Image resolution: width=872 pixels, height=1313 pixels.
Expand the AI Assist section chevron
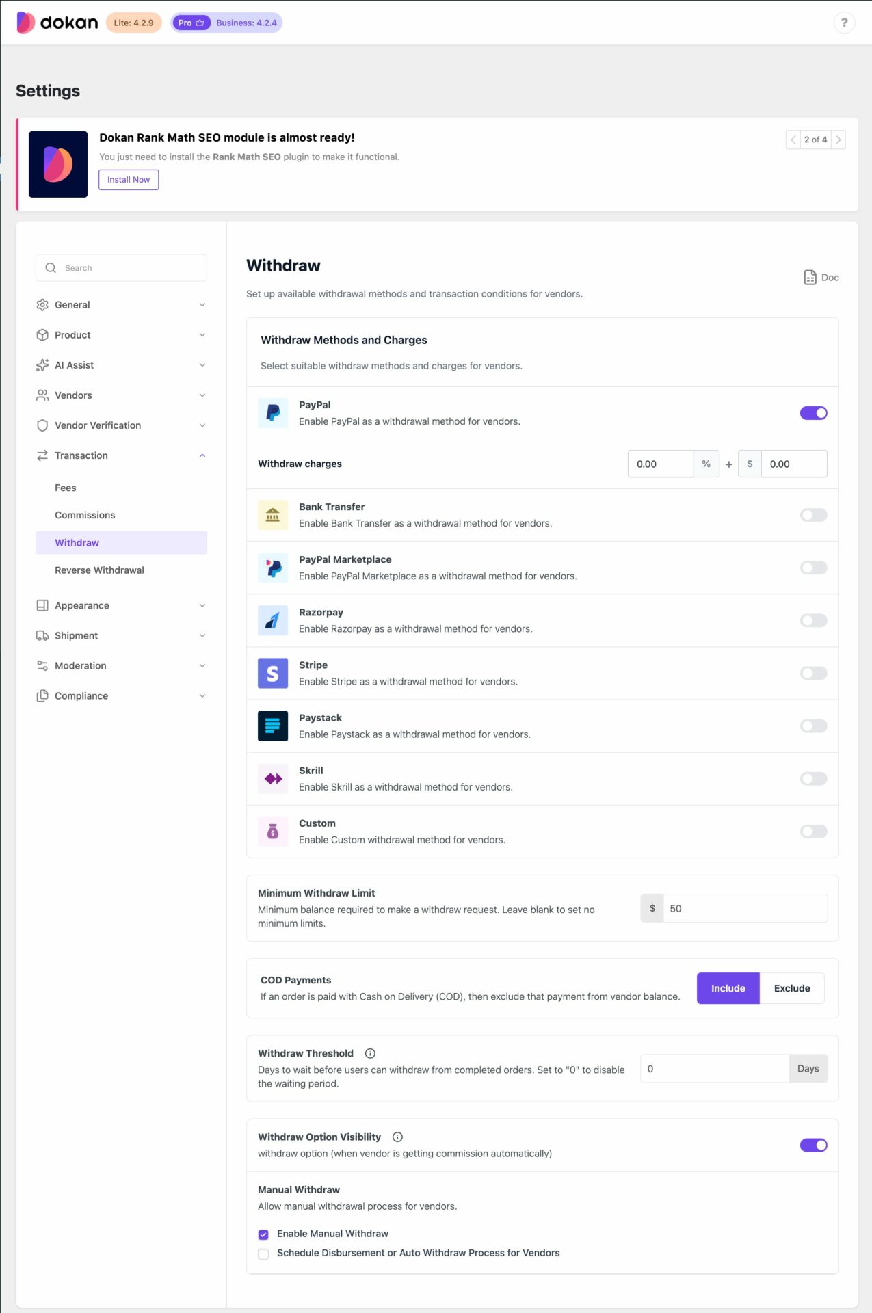202,365
